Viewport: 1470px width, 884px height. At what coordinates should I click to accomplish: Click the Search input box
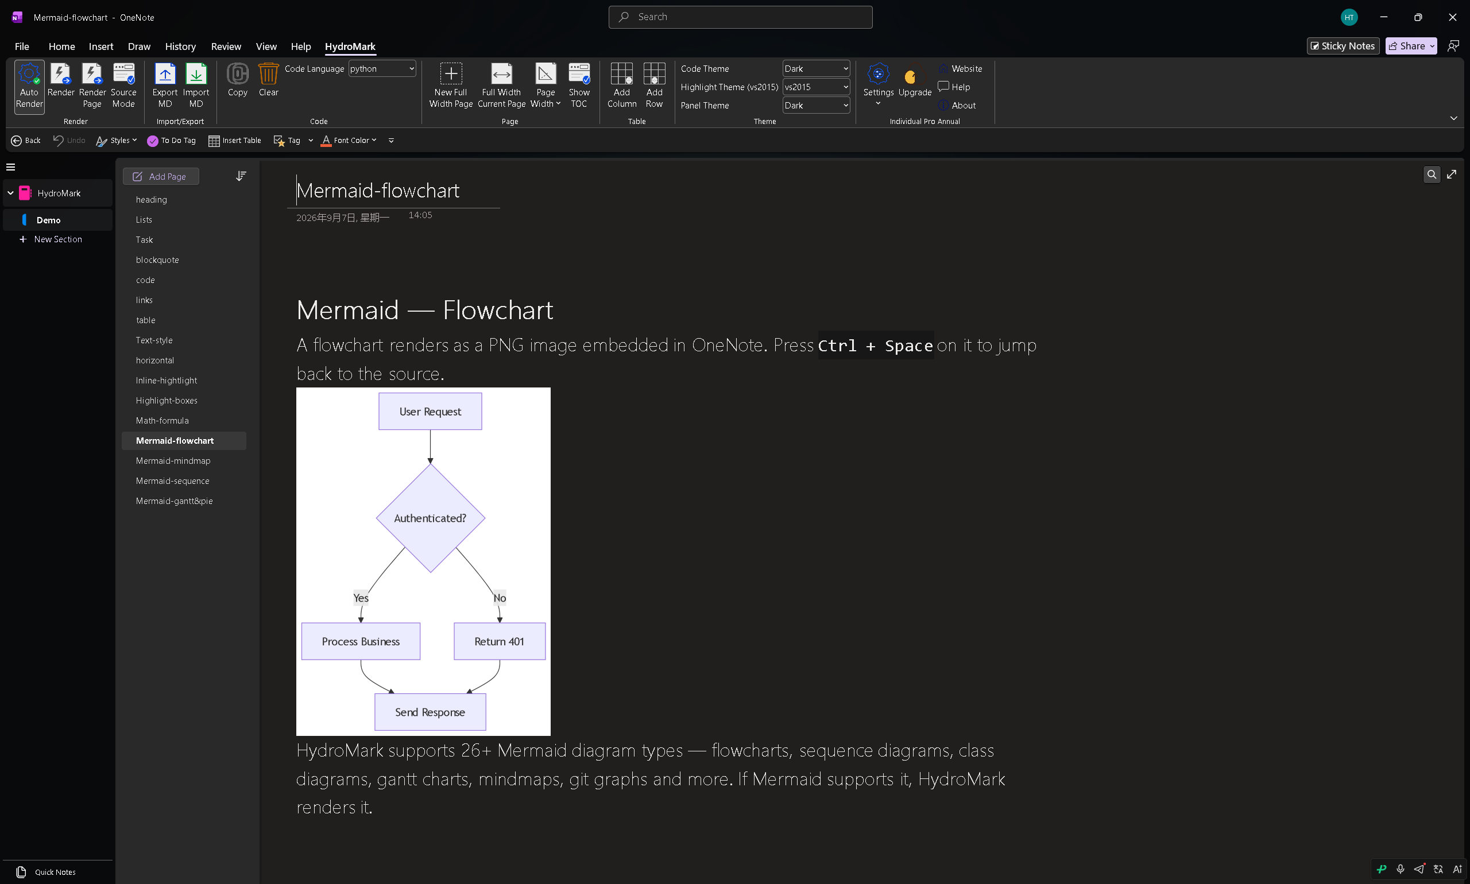click(x=740, y=17)
